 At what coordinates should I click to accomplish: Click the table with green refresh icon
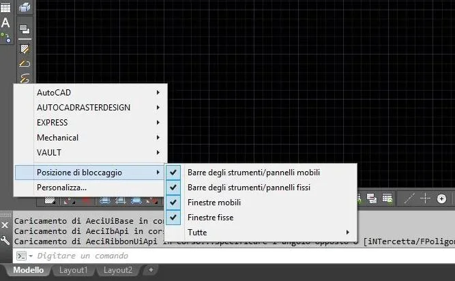pos(387,198)
